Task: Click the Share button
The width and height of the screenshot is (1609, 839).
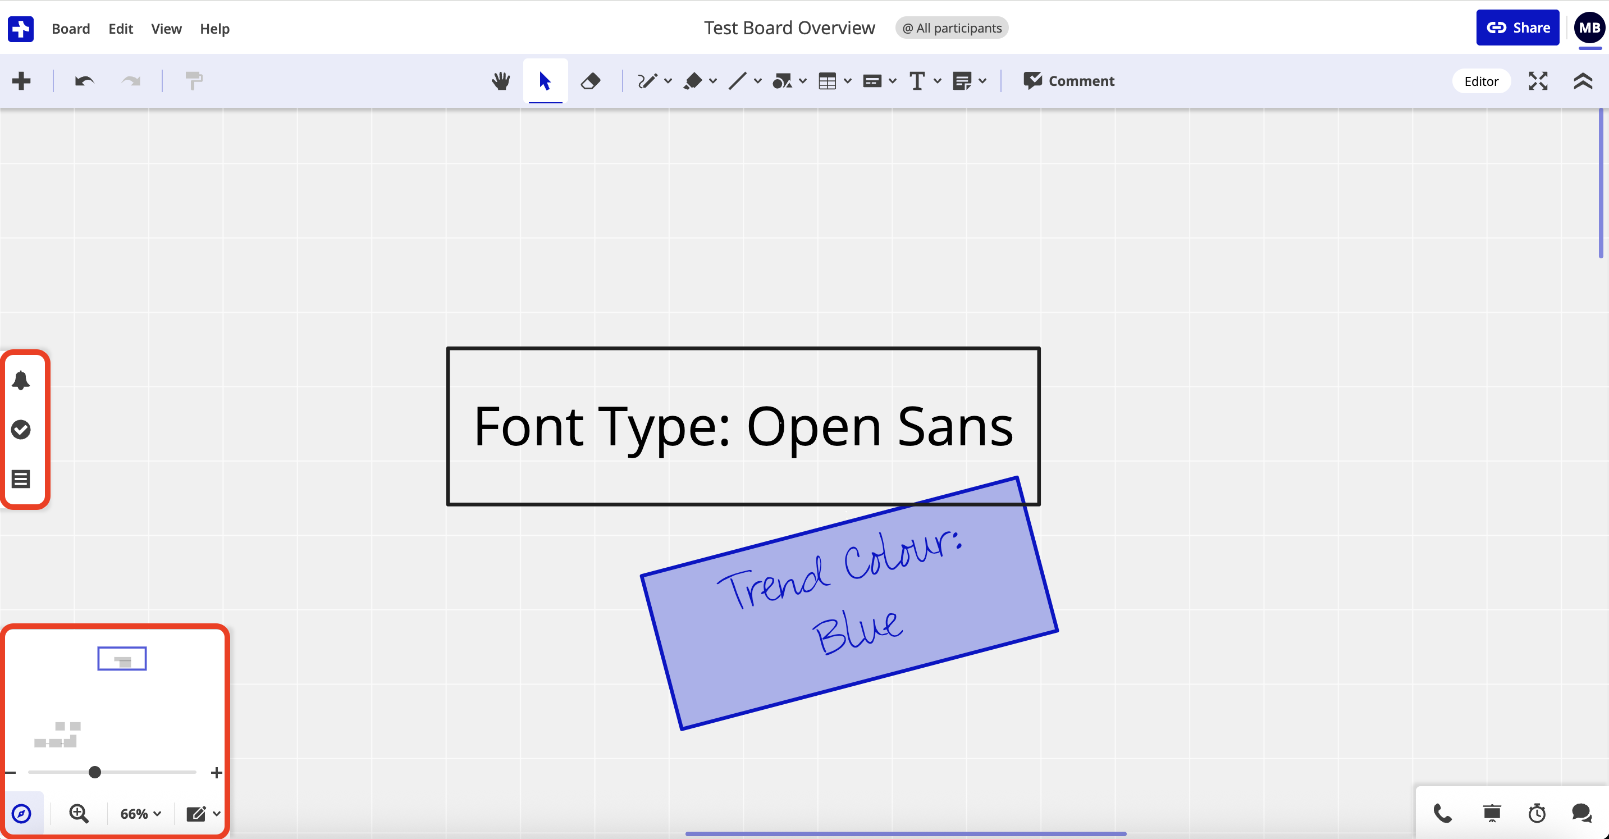Action: (1518, 28)
